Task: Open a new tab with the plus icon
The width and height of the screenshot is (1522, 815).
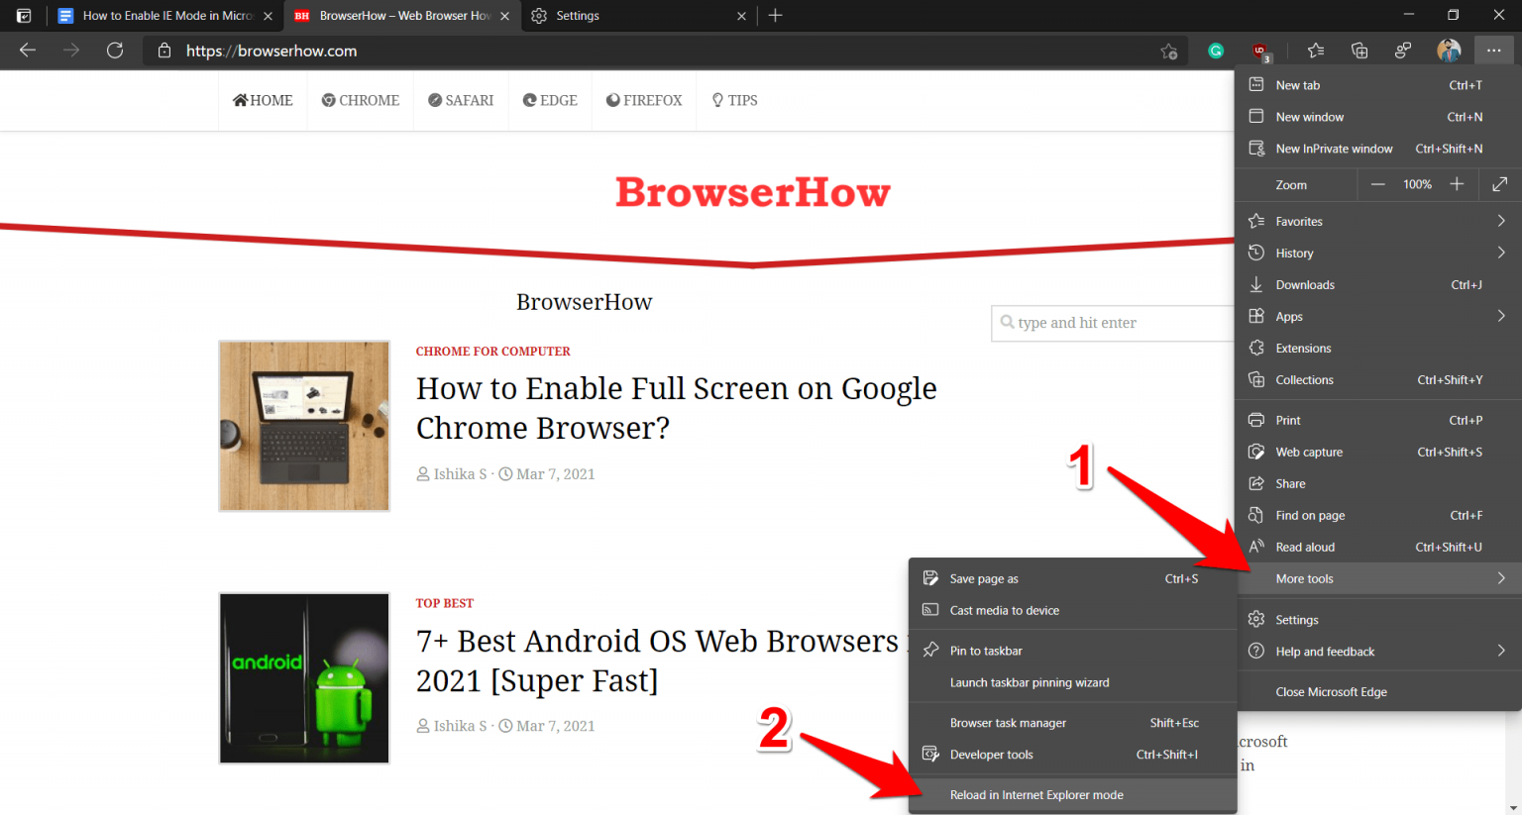Action: pyautogui.click(x=776, y=15)
